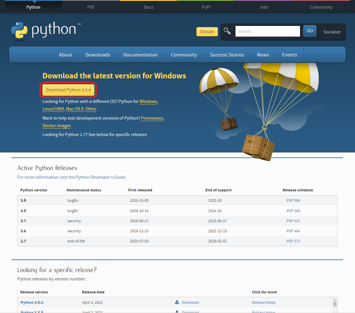Viewport: 355px width, 313px height.
Task: Open Release Notes for Python 3.9.4
Action: (x=264, y=303)
